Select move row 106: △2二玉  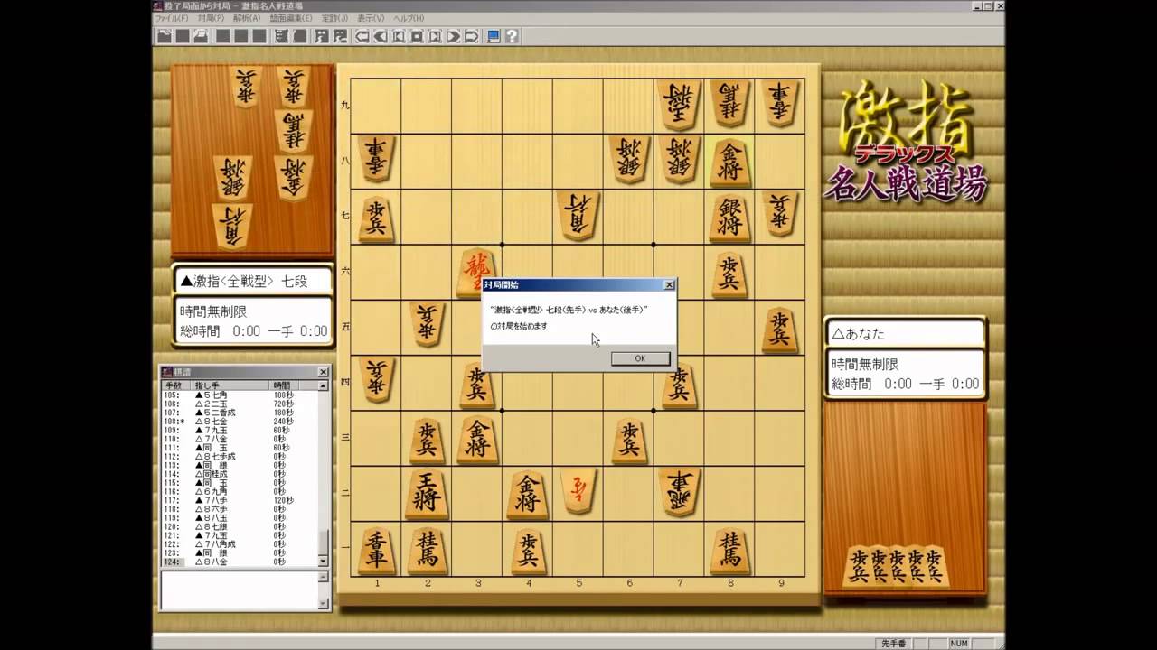pos(240,404)
